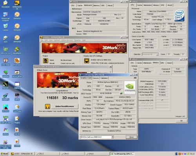Viewport: 196px width, 156px height.
Task: Click the GPU Name field in GPU-Z
Action: tap(107, 82)
